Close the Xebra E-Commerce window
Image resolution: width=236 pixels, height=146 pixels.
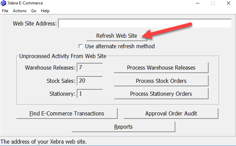tap(229, 3)
